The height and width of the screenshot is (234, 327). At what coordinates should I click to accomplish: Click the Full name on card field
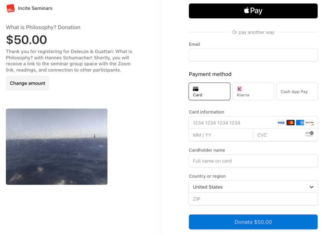pos(253,161)
